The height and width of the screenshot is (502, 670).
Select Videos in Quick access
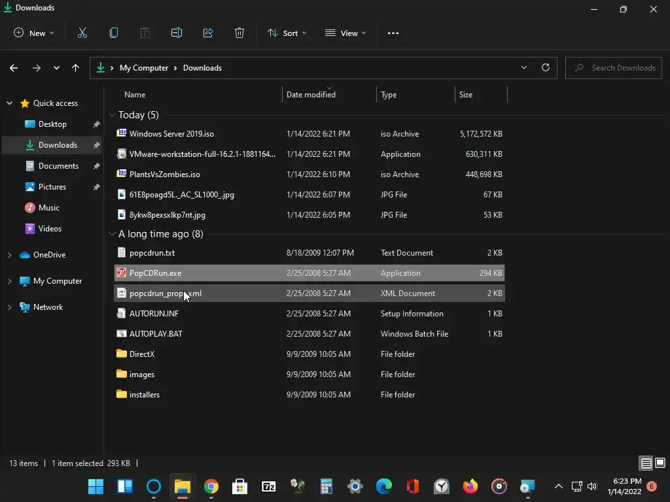tap(51, 229)
